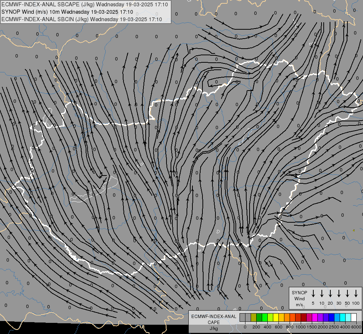The width and height of the screenshot is (363, 334).
Task: Pick the bright green CAPE swatch
Action: tap(265, 317)
